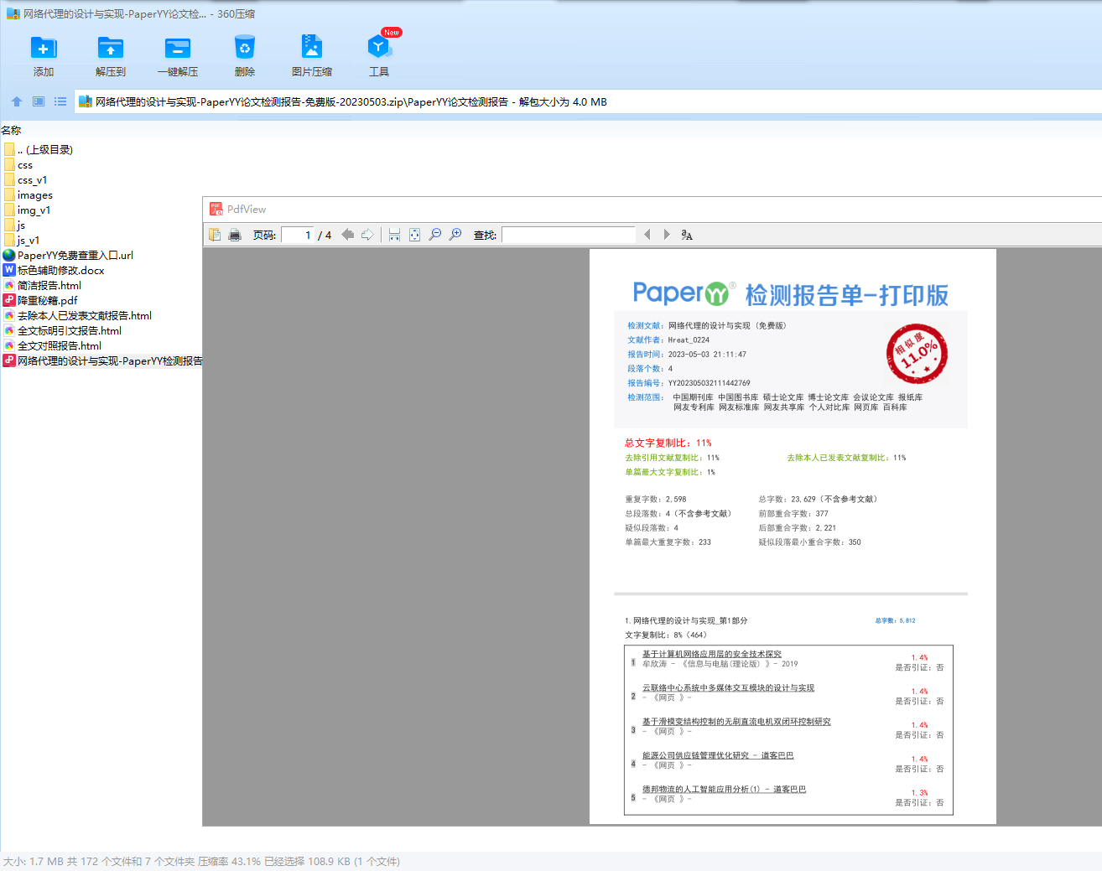Click the 查找 search text field
The height and width of the screenshot is (871, 1102).
(x=569, y=235)
